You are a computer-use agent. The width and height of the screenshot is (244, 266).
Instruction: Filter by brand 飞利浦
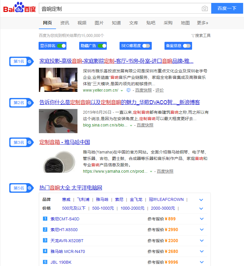tap(83, 199)
